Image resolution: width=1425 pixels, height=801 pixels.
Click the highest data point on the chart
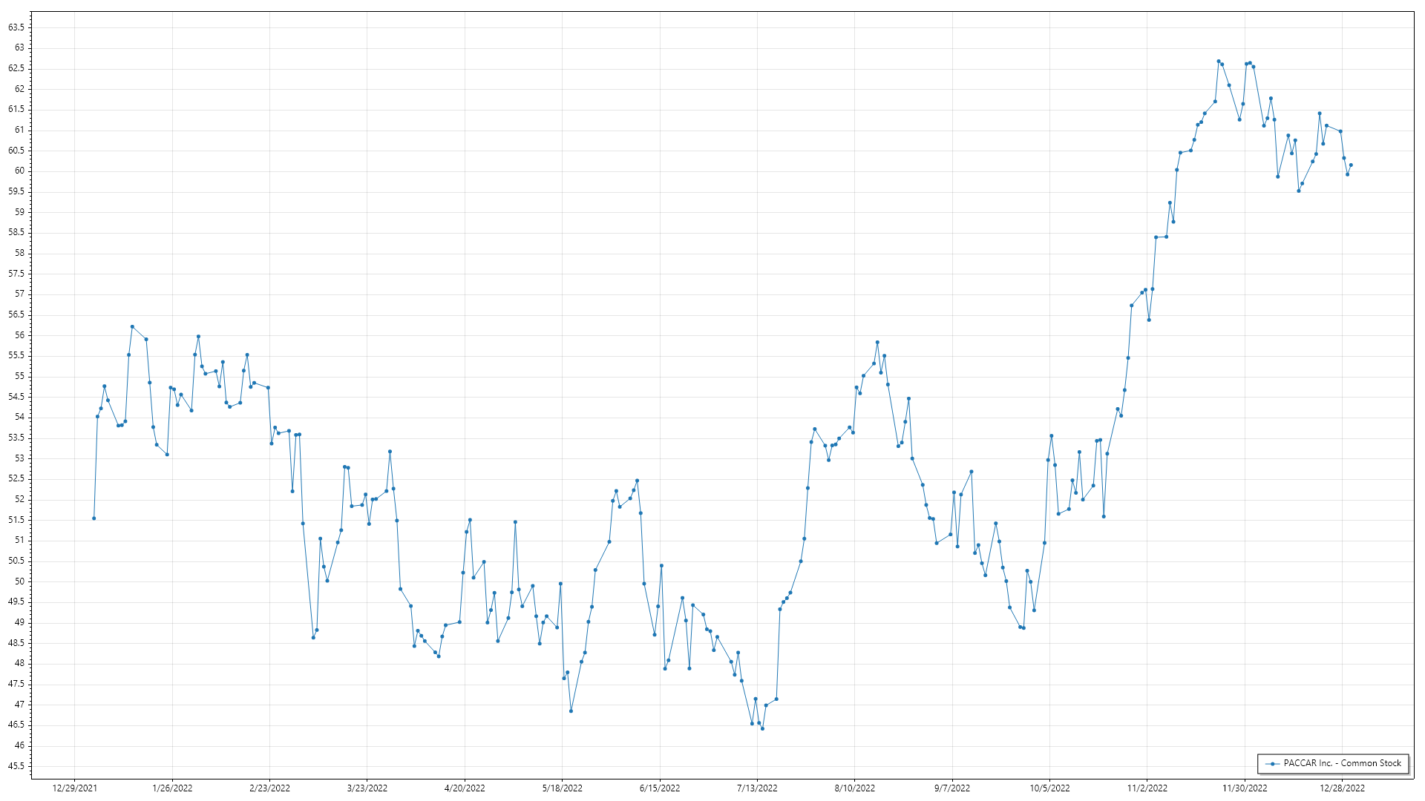coord(1218,62)
